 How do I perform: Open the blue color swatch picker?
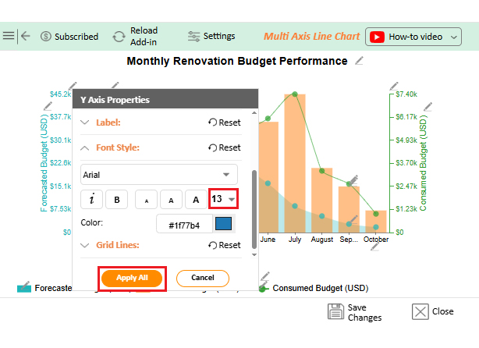point(224,225)
